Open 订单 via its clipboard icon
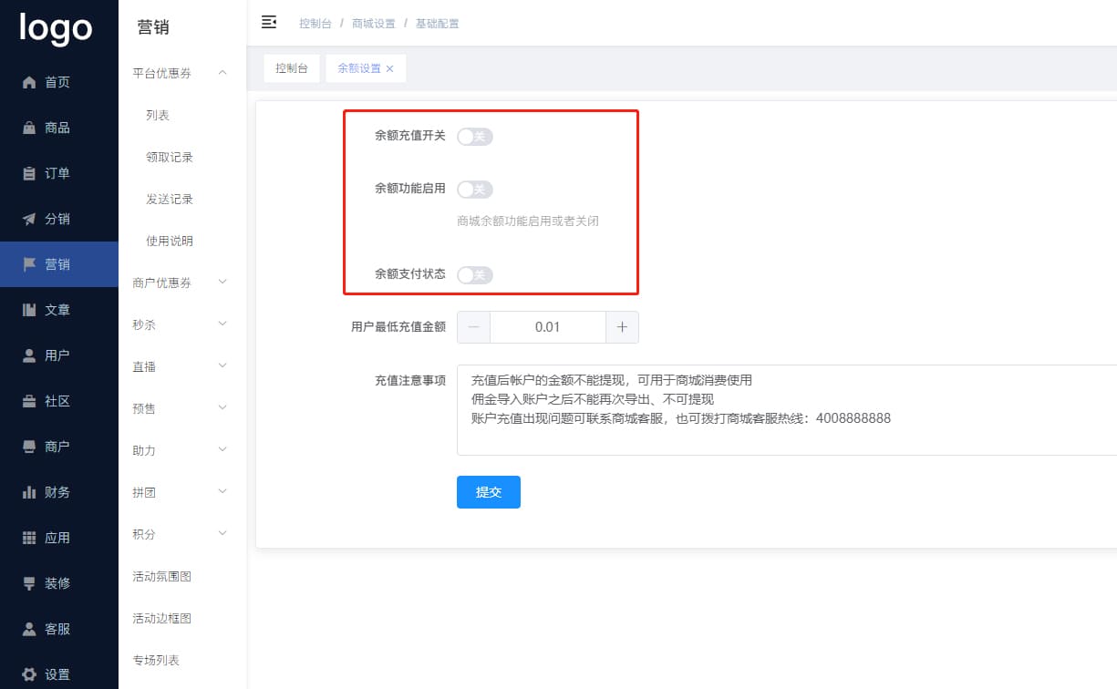This screenshot has width=1117, height=689. tap(29, 173)
